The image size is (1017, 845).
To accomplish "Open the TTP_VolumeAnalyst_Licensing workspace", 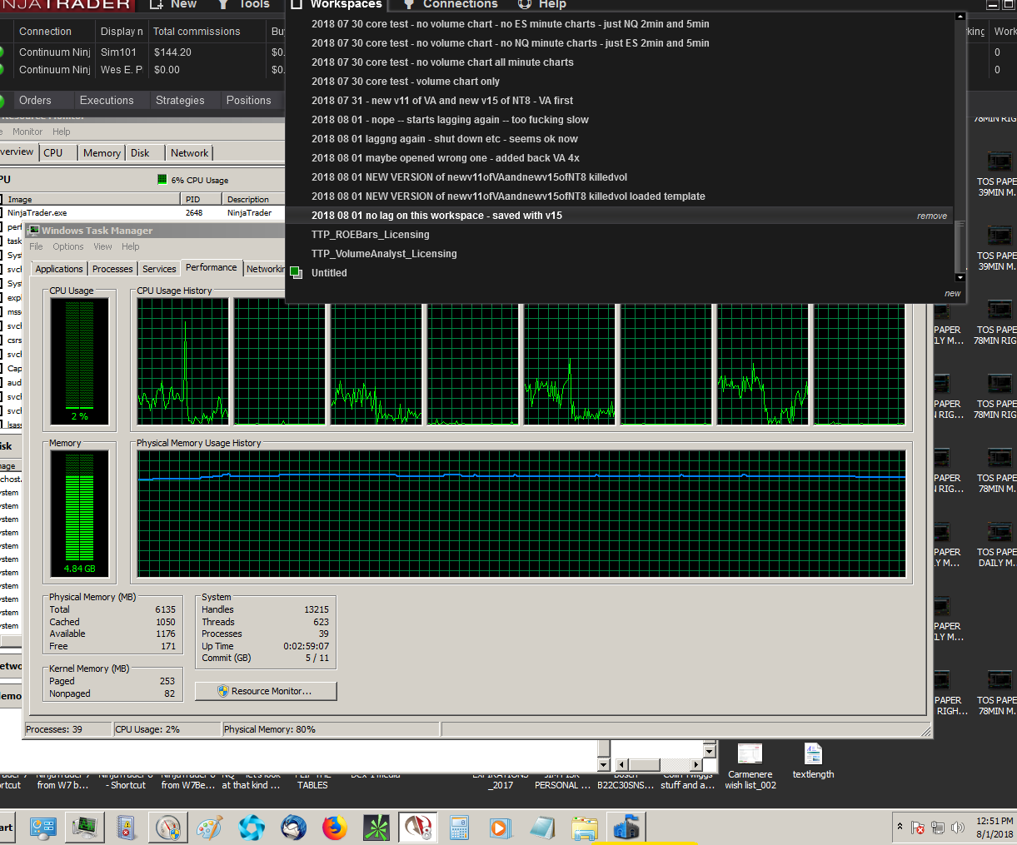I will [384, 254].
